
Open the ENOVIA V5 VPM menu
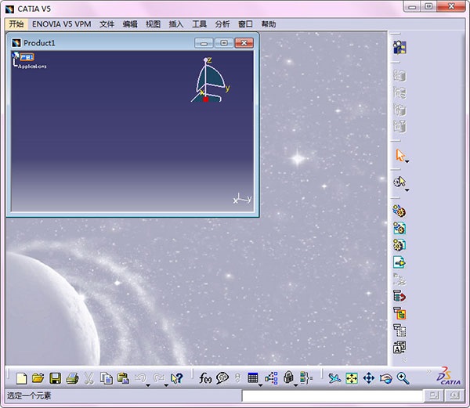(x=61, y=24)
